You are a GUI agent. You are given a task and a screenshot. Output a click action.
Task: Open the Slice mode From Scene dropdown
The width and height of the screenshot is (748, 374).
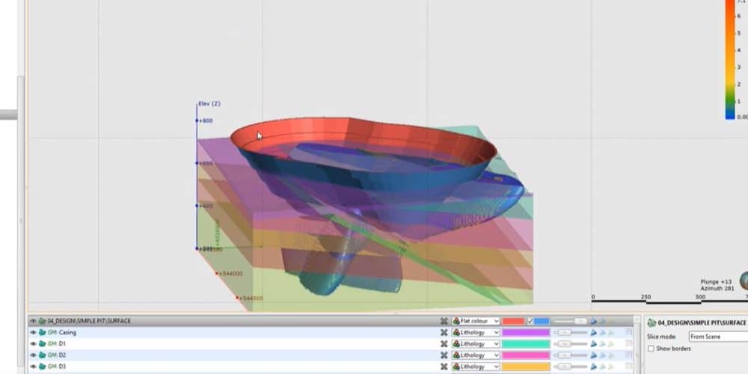718,337
